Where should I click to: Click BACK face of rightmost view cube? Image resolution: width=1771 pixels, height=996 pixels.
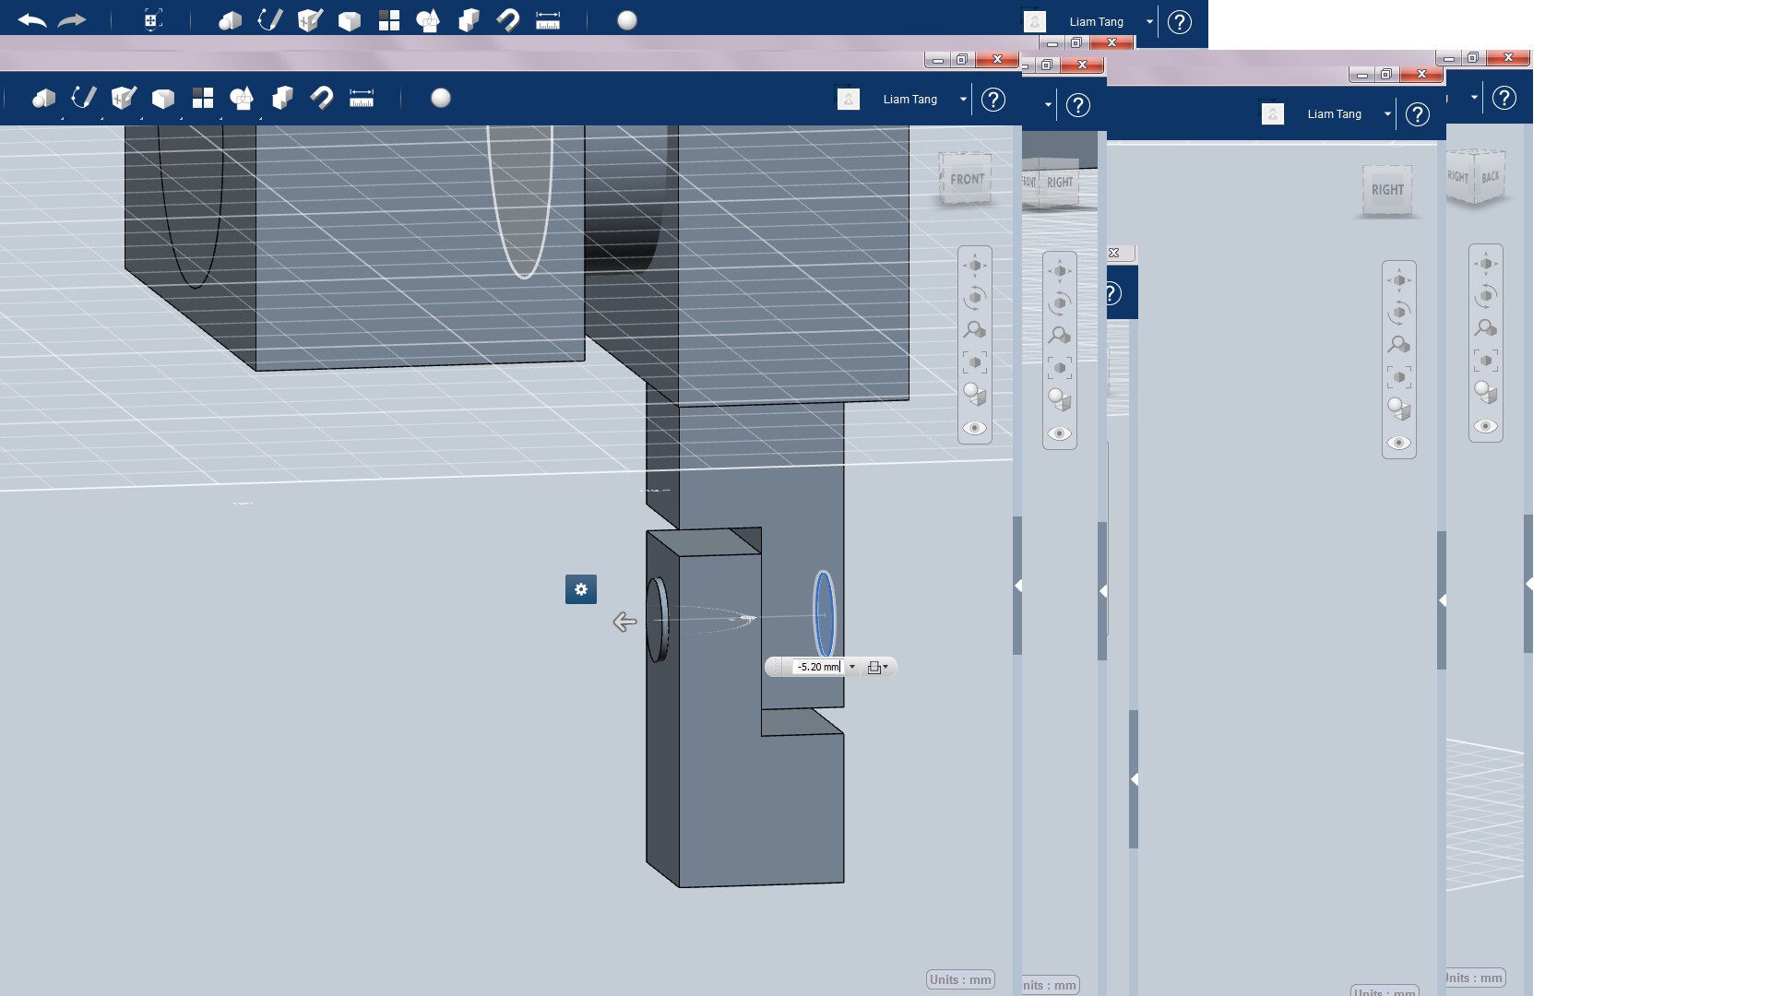click(x=1491, y=176)
